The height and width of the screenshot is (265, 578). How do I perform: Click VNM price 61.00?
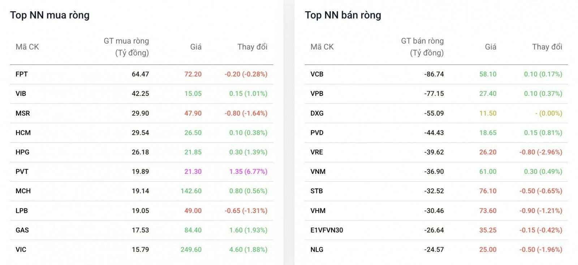488,172
